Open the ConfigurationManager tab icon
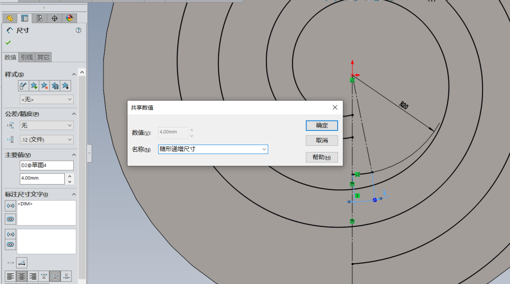Viewport: 510px width, 284px height. point(39,18)
